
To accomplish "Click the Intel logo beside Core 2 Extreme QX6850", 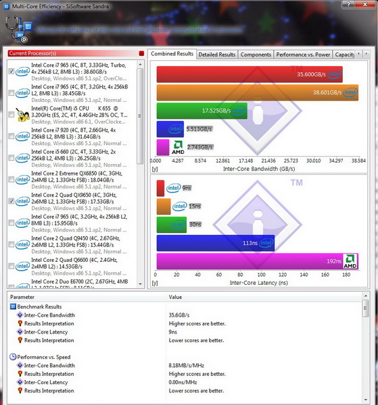I will pyautogui.click(x=23, y=180).
